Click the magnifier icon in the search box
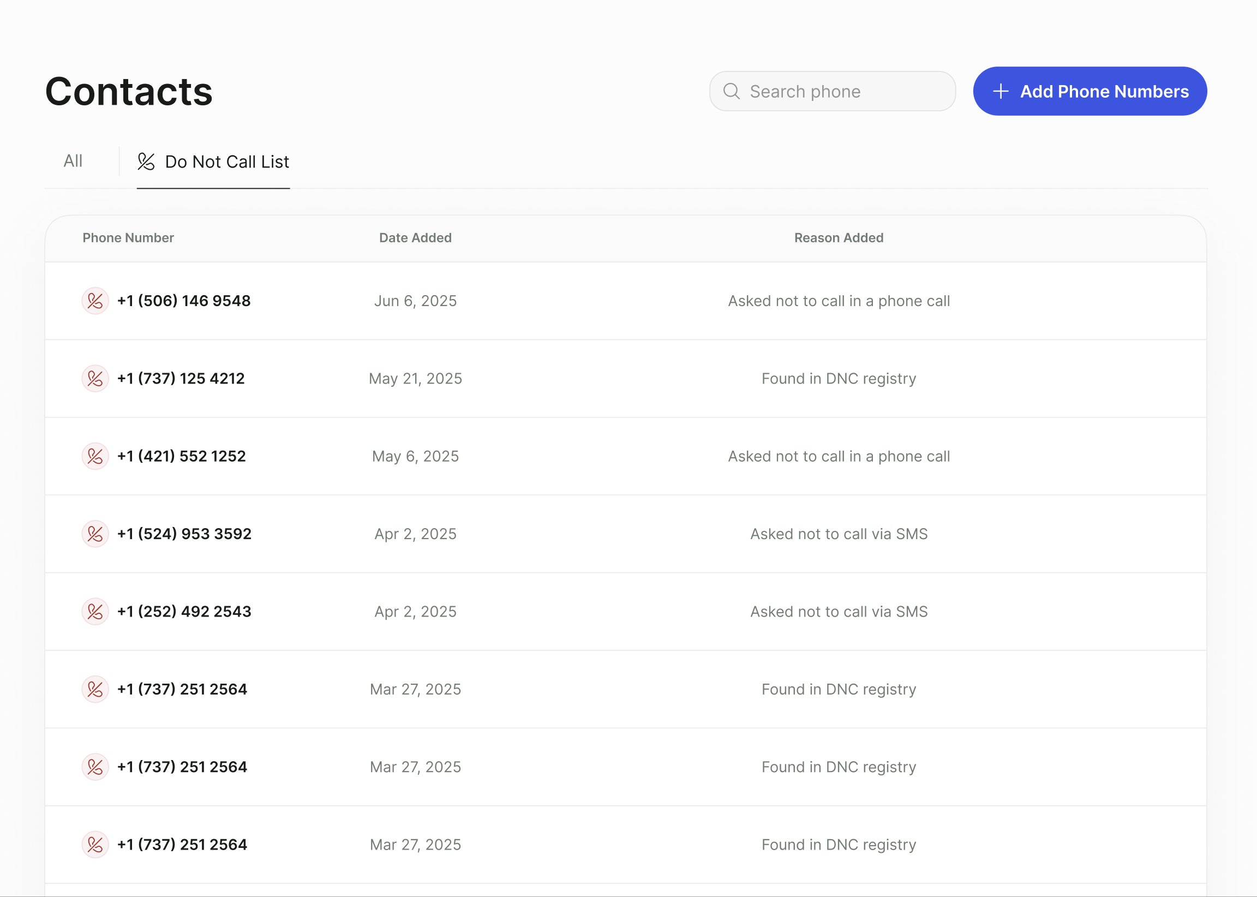1257x897 pixels. 731,91
